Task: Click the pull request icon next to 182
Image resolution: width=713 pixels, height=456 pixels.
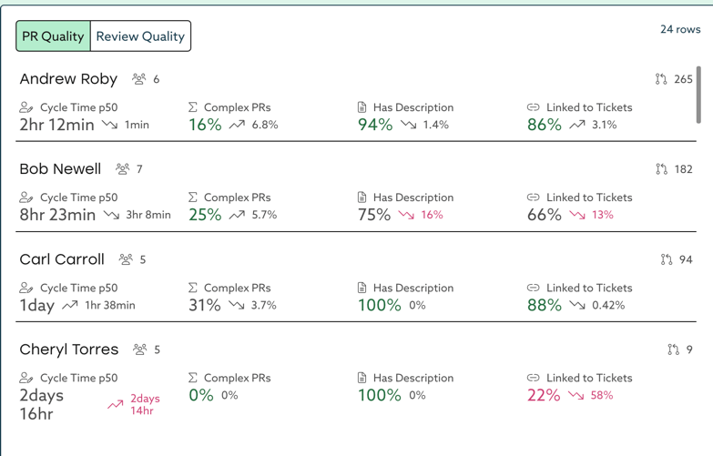Action: (x=661, y=169)
